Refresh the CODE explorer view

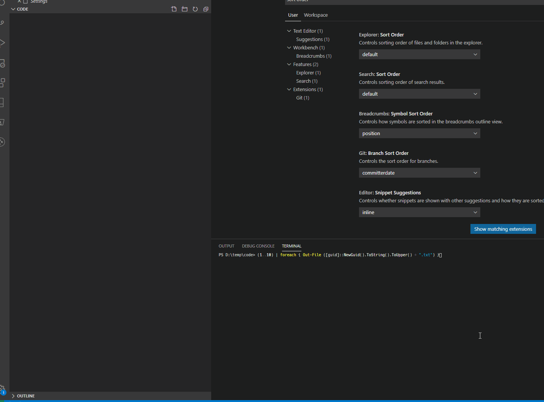click(195, 9)
